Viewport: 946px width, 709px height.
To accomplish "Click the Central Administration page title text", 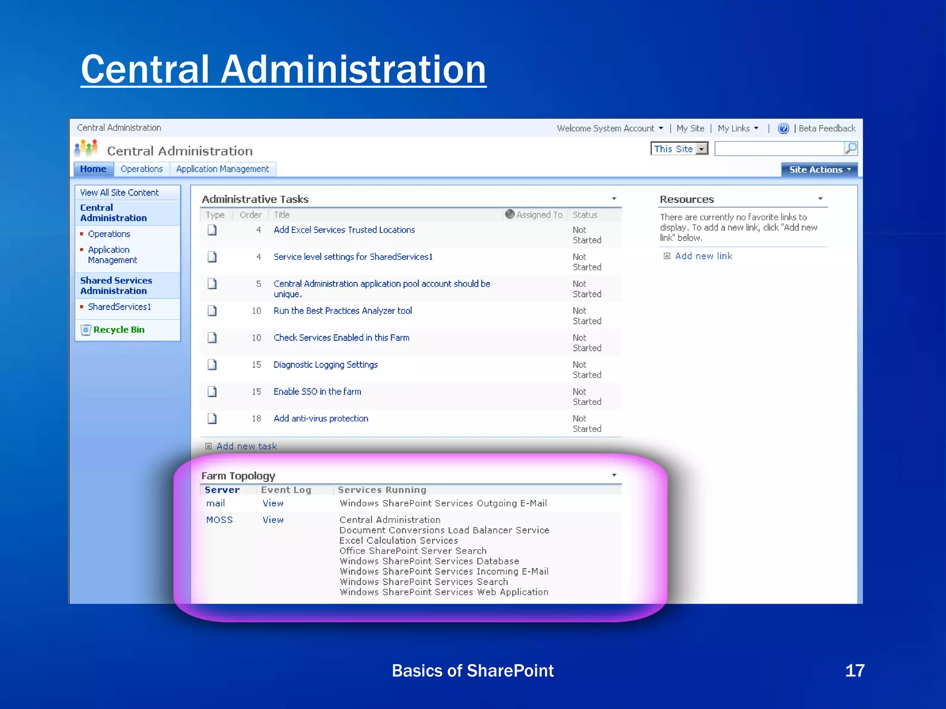I will [x=180, y=151].
